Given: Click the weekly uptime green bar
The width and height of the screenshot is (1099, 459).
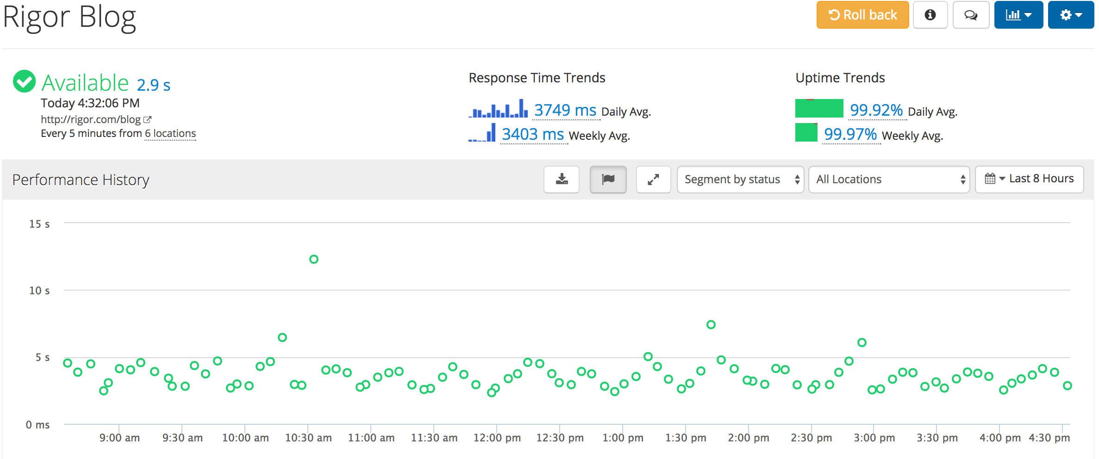Looking at the screenshot, I should [806, 132].
